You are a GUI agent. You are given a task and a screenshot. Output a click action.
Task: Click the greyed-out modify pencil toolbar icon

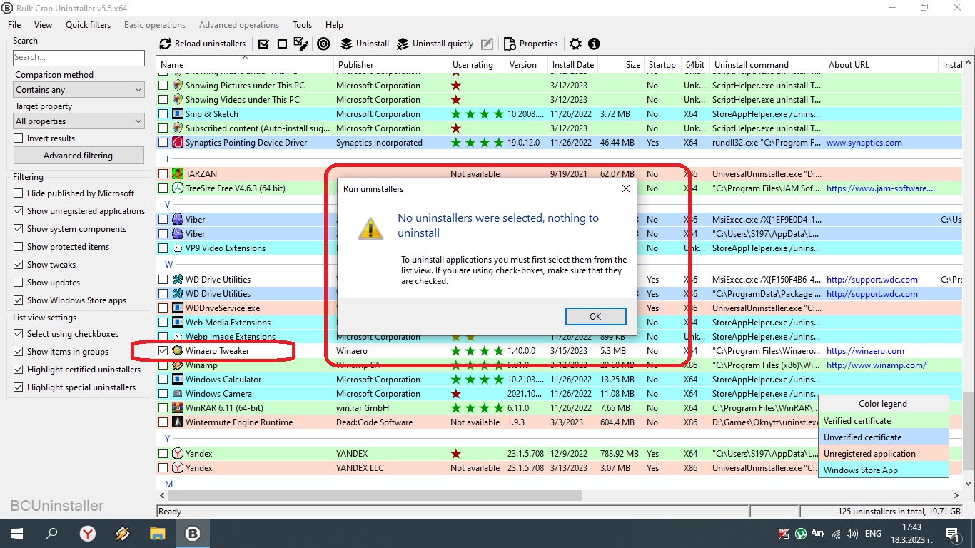tap(487, 44)
